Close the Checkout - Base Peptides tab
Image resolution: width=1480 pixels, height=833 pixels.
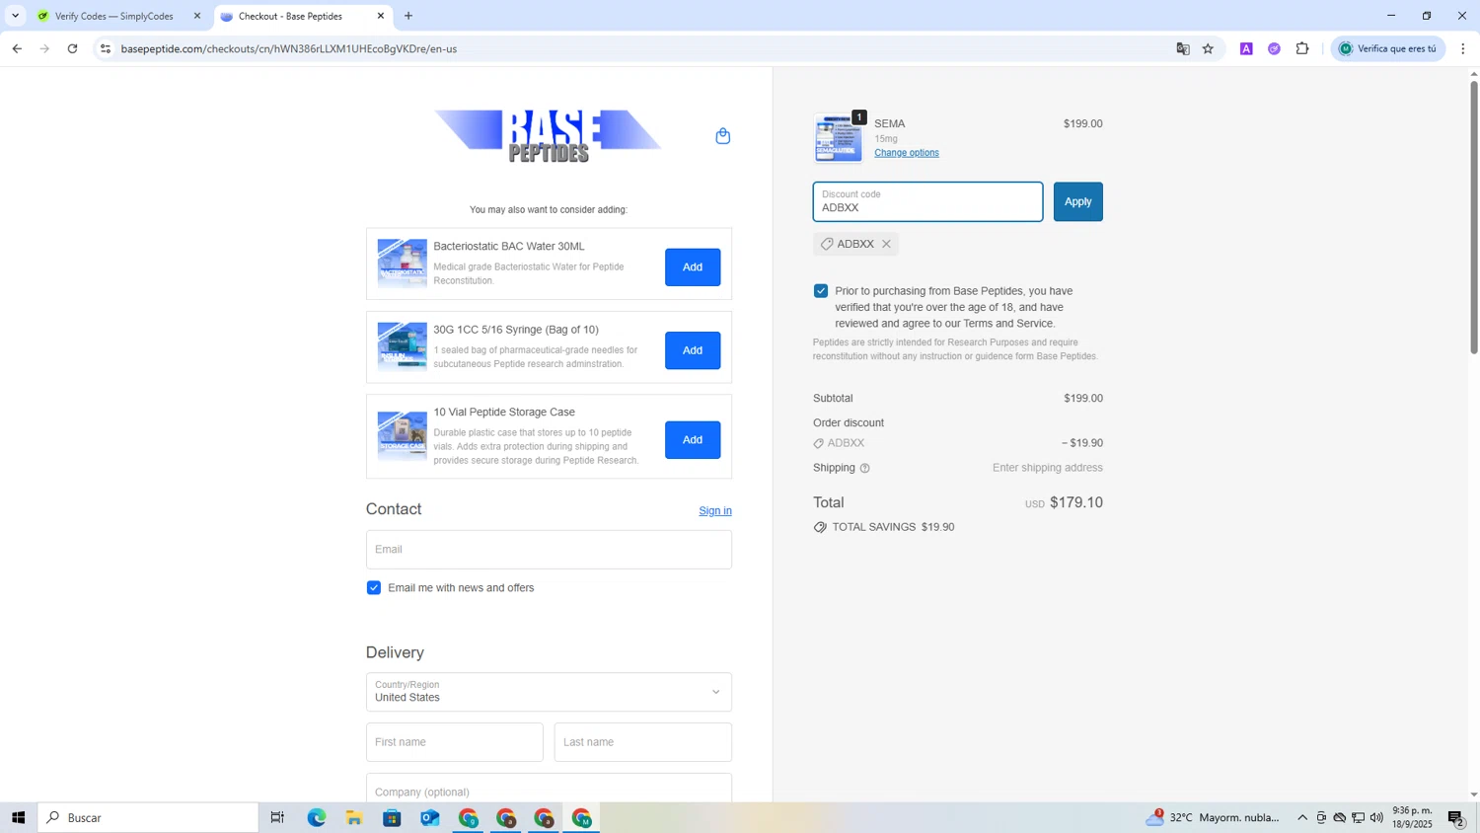[x=381, y=16]
